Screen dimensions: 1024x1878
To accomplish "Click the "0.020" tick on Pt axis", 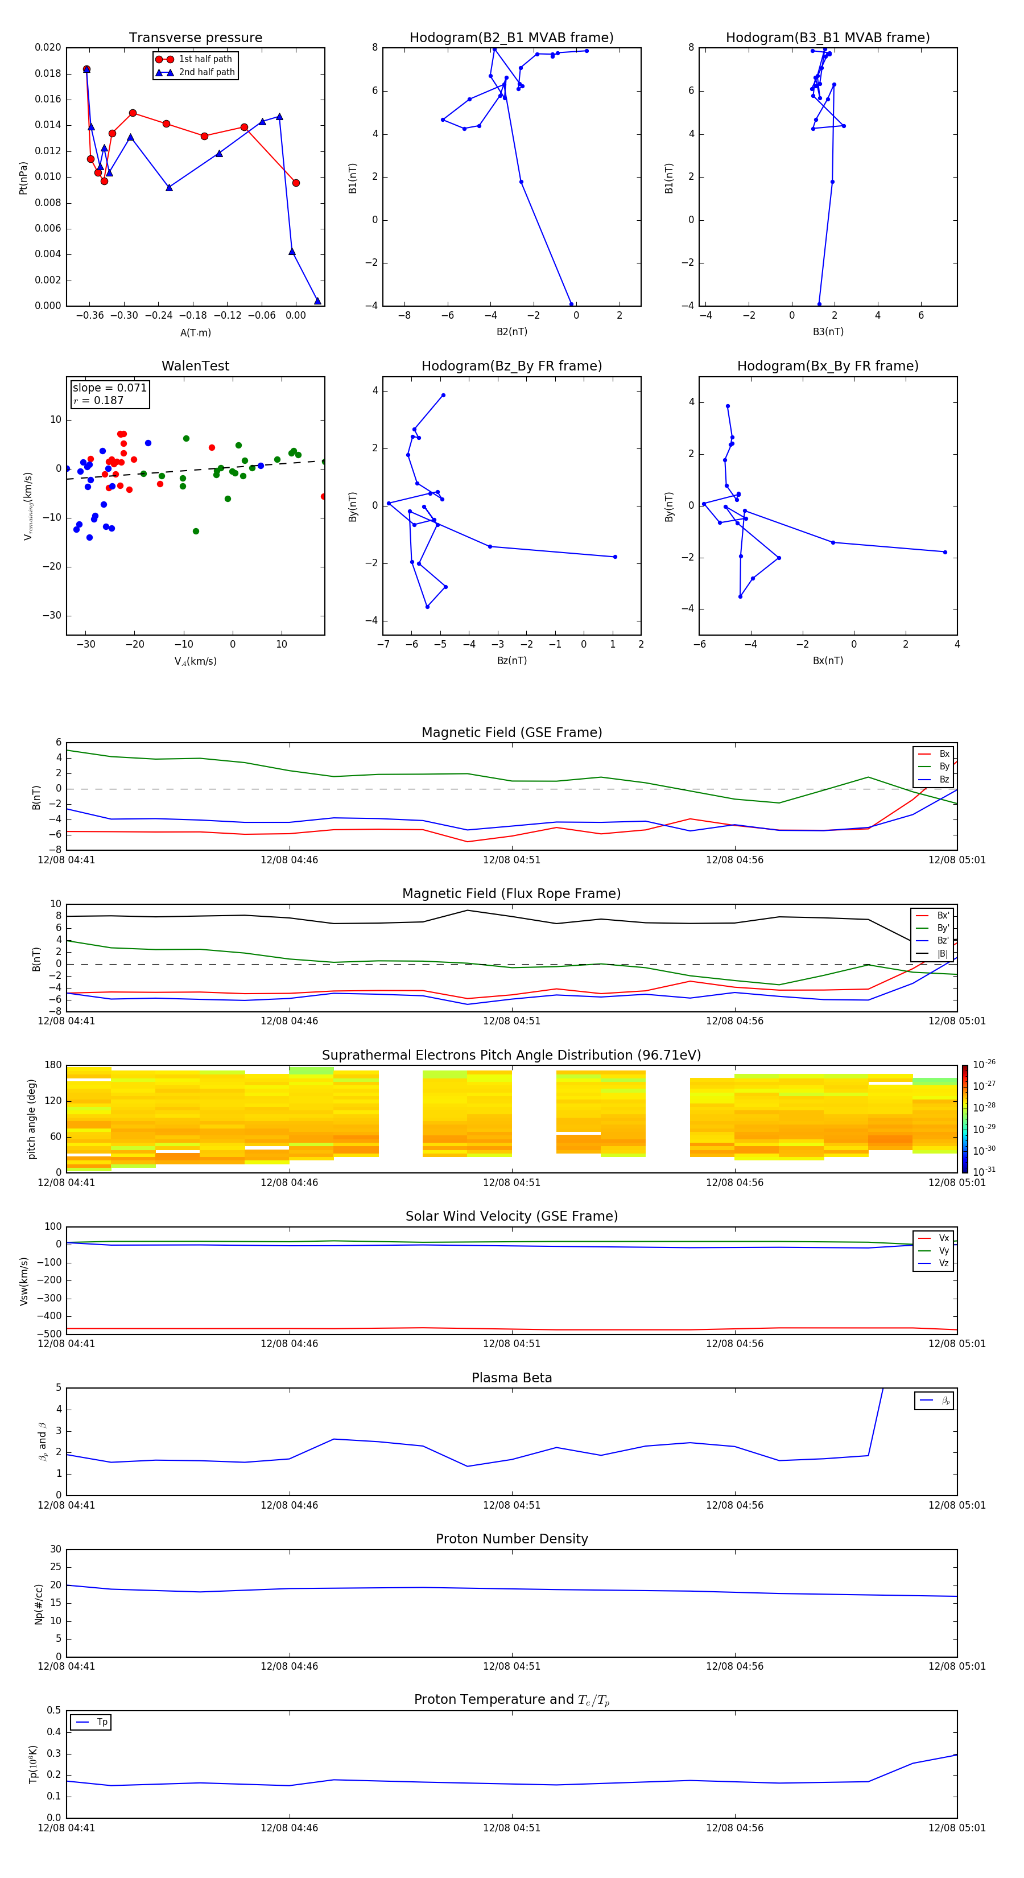I will [48, 47].
